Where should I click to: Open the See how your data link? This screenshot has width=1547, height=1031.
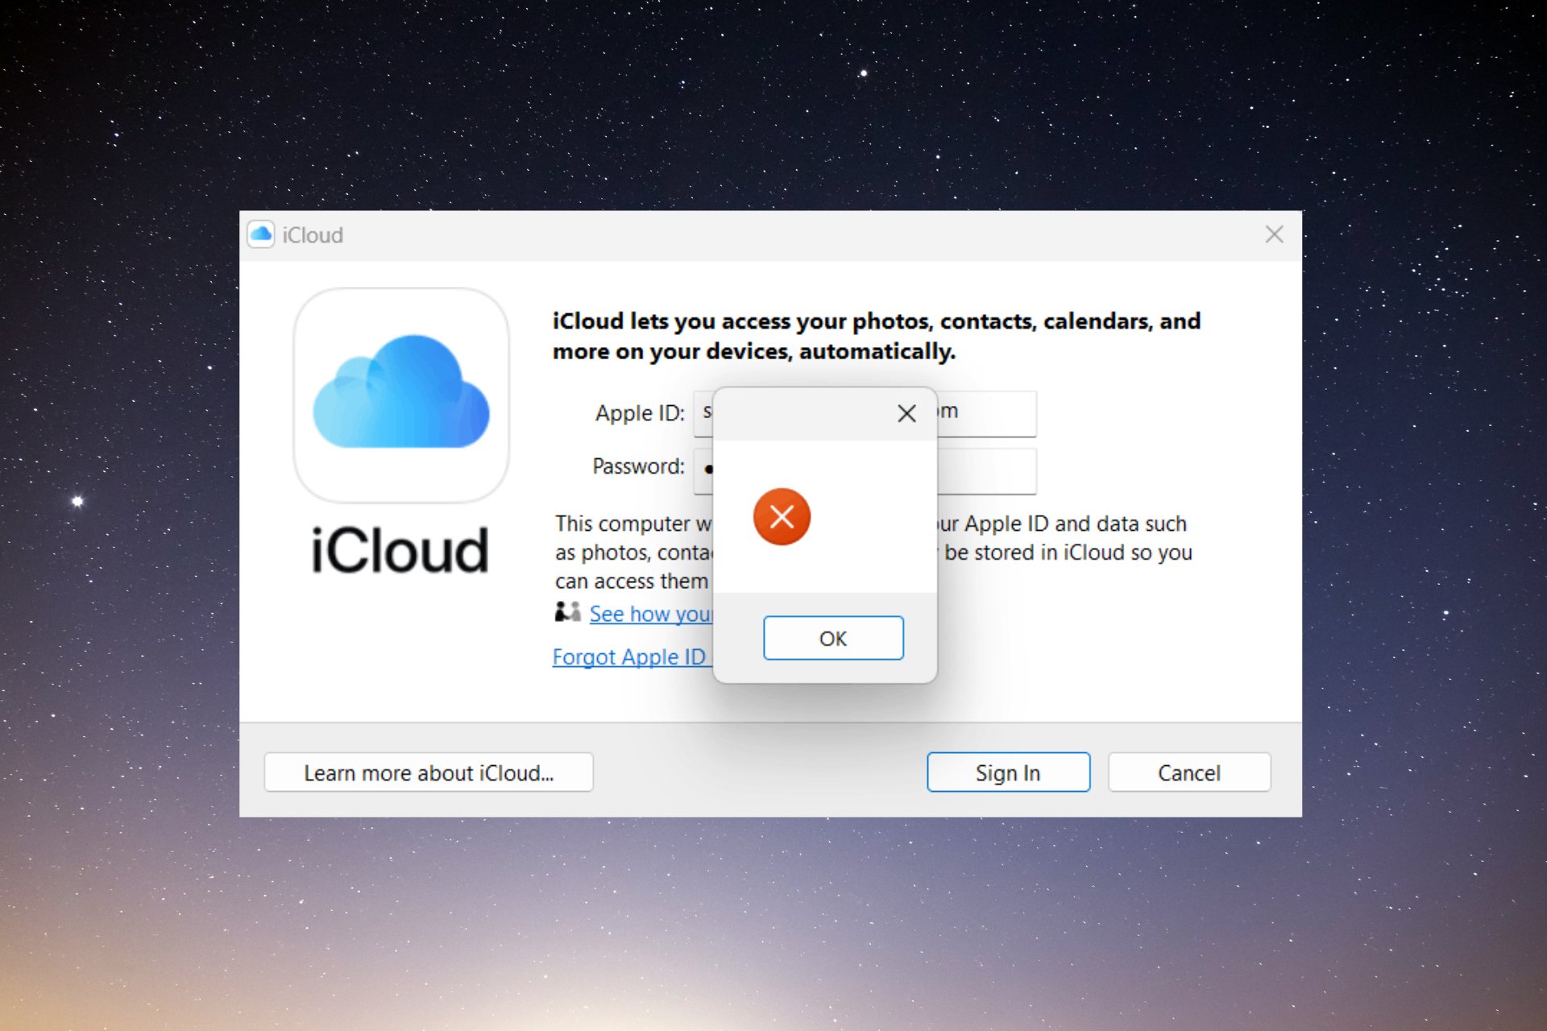point(651,614)
